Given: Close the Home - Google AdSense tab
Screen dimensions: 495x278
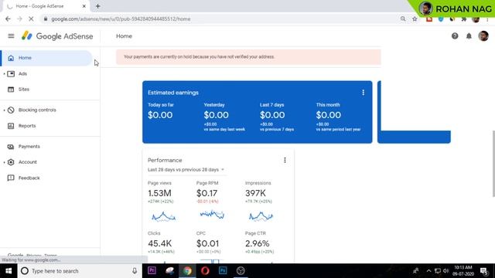Looking at the screenshot, I should [x=84, y=6].
